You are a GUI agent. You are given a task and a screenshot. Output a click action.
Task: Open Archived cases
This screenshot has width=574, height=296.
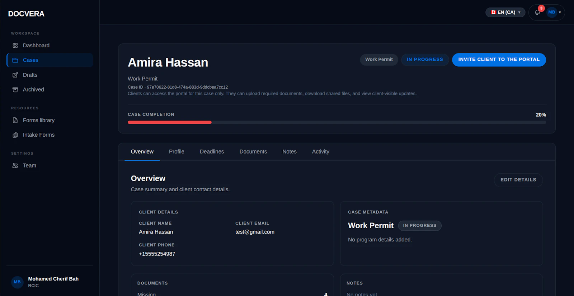50,90
